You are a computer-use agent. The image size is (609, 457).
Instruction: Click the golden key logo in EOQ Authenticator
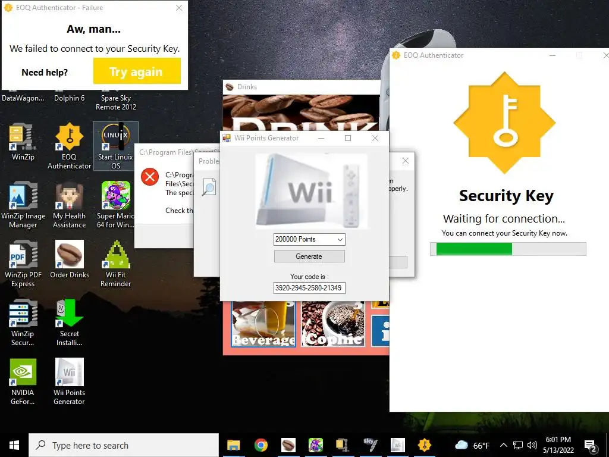click(x=504, y=123)
